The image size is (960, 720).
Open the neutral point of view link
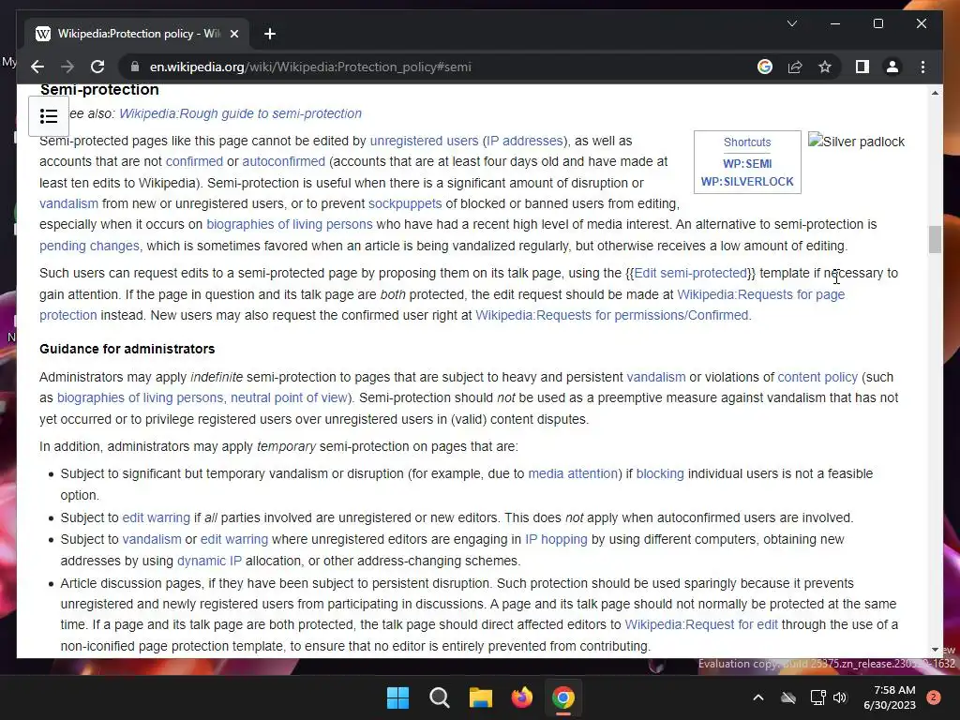[x=289, y=397]
